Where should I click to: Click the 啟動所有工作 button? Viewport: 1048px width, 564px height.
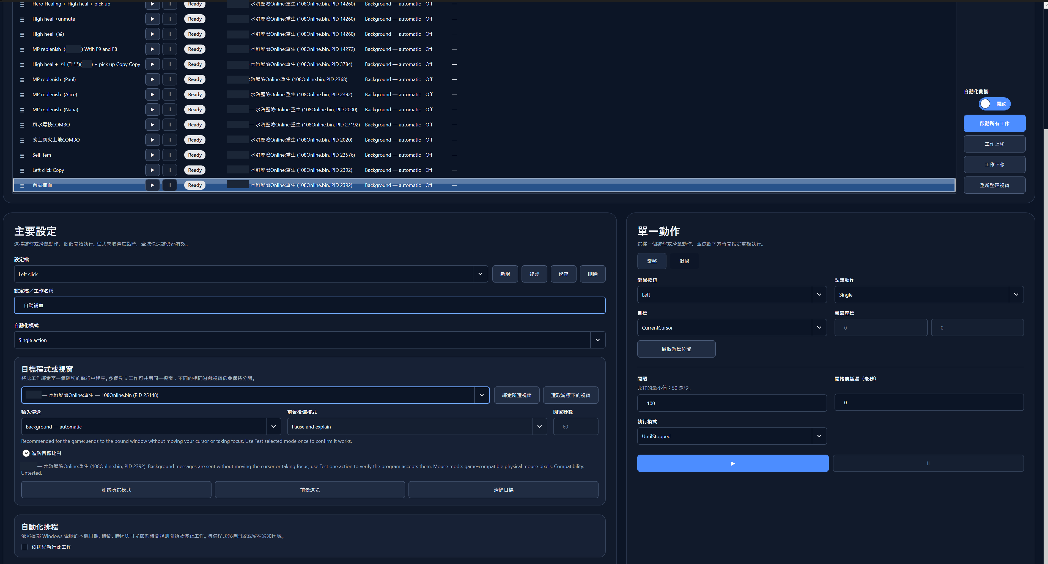point(994,123)
